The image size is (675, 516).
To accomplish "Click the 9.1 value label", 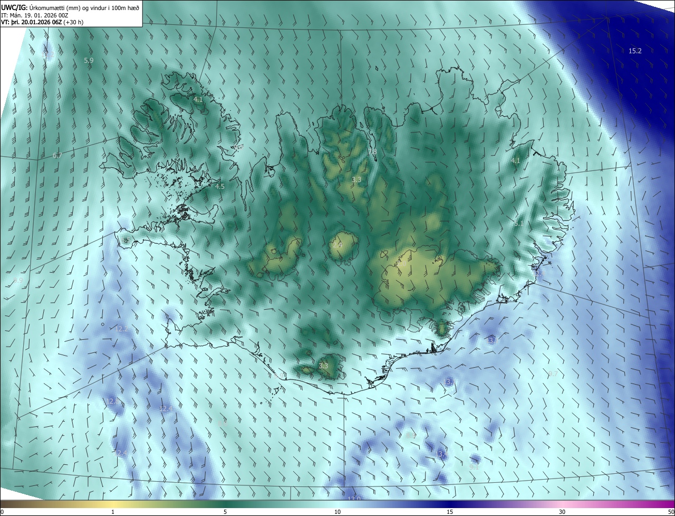I will click(474, 467).
